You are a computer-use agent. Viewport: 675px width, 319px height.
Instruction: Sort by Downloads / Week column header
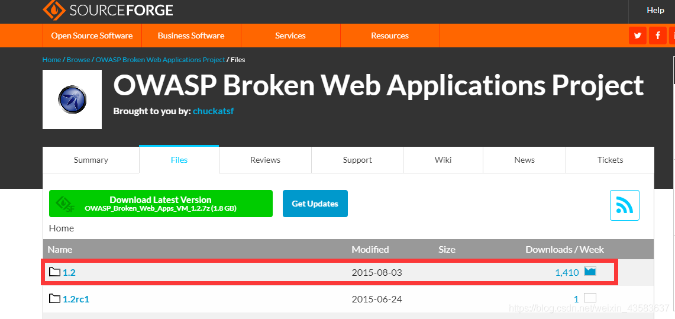point(565,249)
